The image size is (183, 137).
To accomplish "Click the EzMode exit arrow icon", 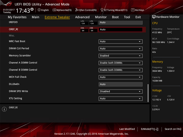I will click(157, 129).
